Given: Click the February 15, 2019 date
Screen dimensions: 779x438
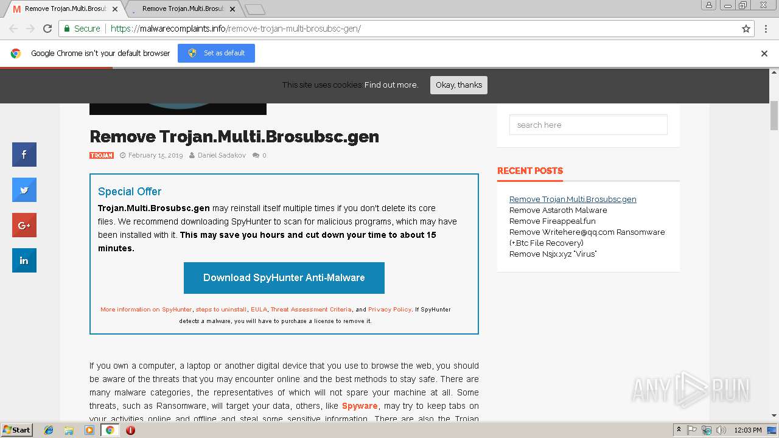Looking at the screenshot, I should point(155,155).
